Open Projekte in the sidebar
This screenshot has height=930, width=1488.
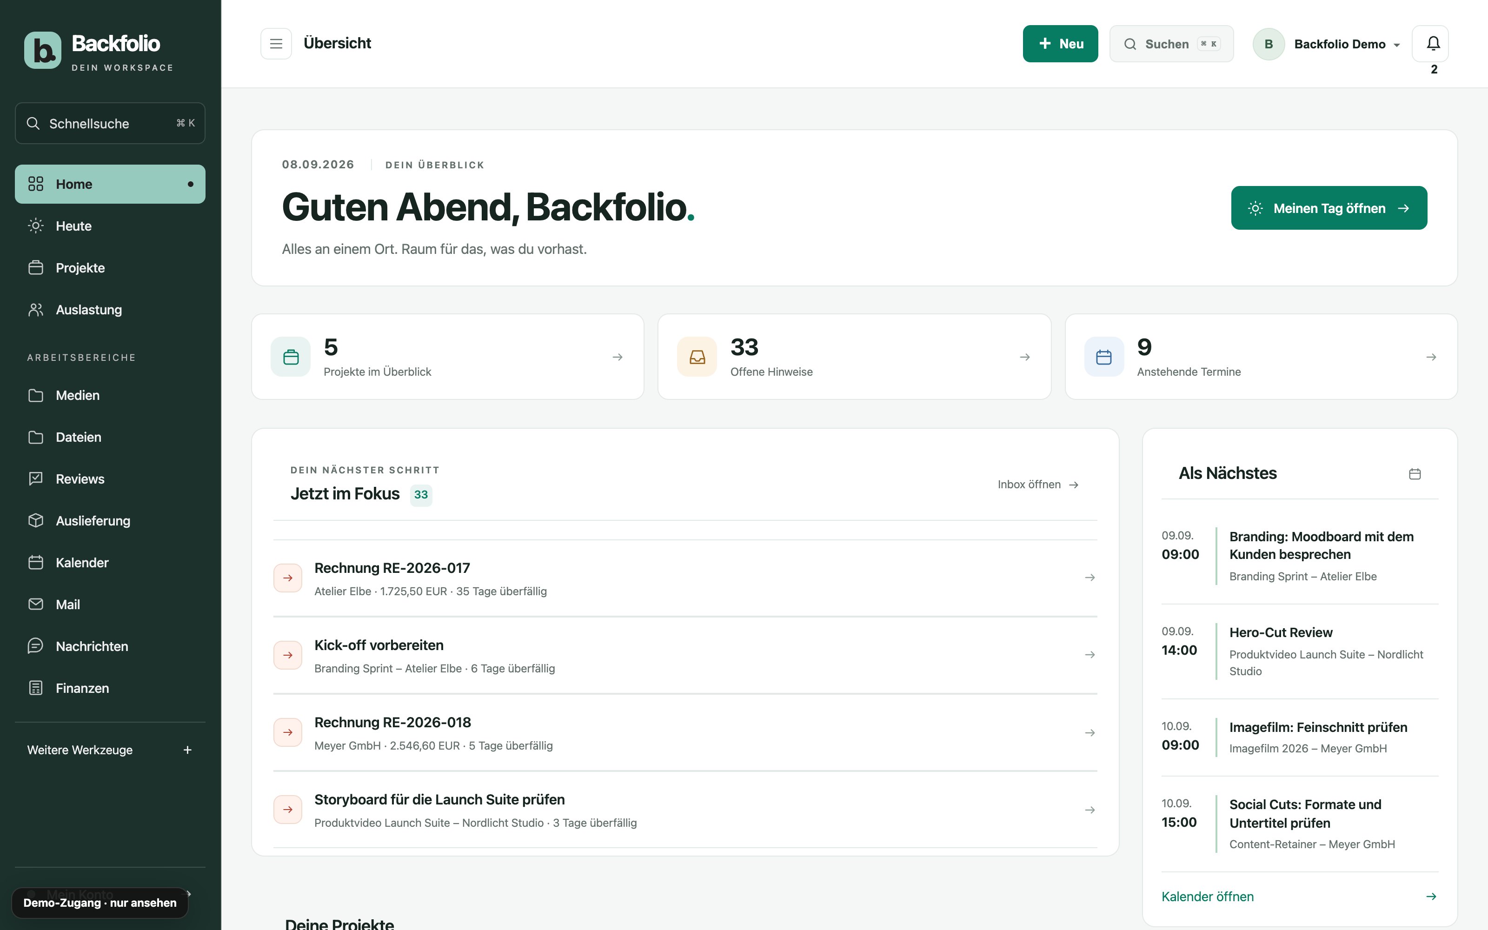coord(110,267)
